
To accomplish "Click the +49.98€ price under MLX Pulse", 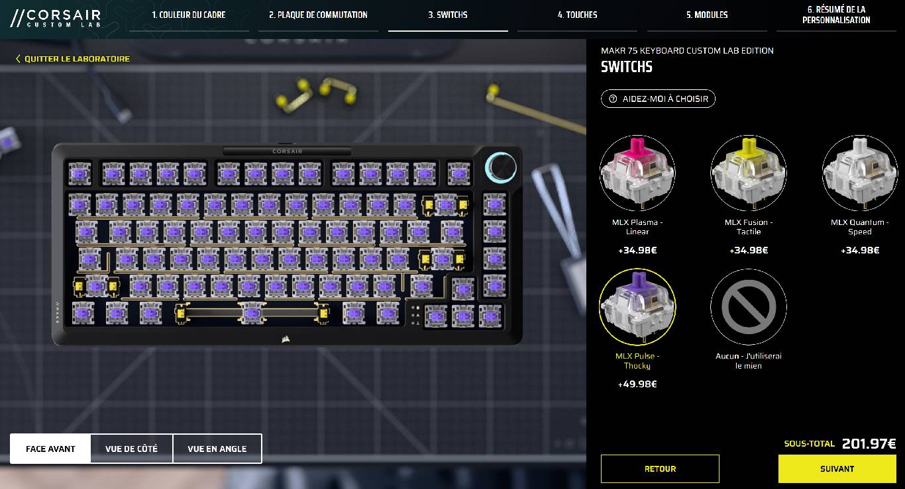I will (637, 384).
